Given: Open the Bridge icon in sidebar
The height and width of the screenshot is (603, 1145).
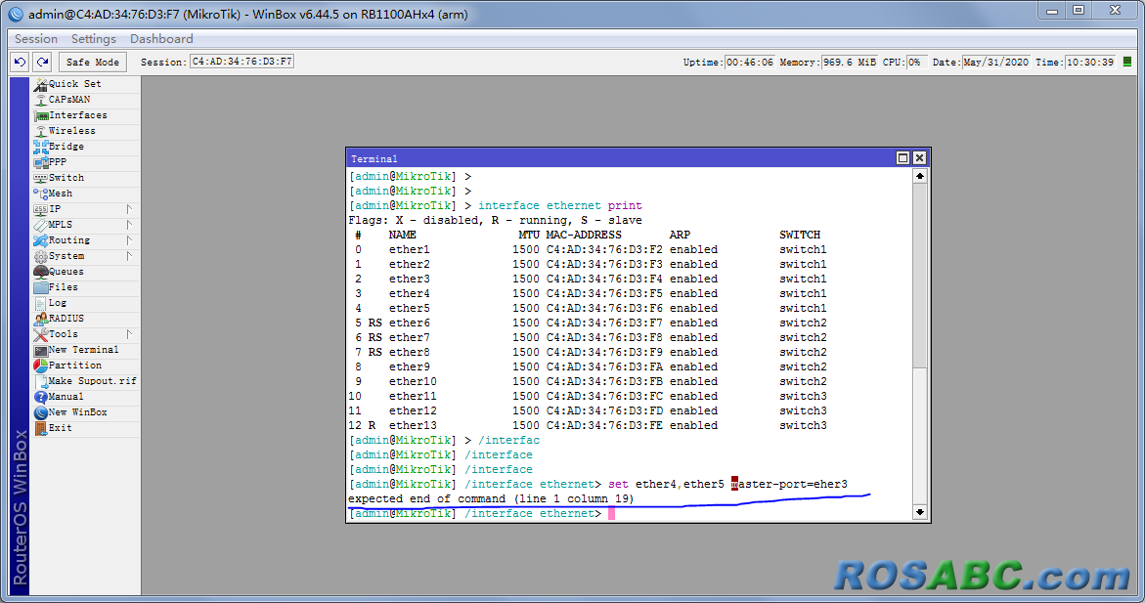Looking at the screenshot, I should [40, 147].
